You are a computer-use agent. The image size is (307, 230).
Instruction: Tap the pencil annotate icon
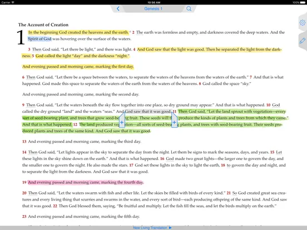pyautogui.click(x=303, y=41)
